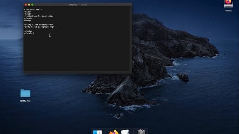
Task: Launch Firefox from the Dock
Action: coord(114,132)
